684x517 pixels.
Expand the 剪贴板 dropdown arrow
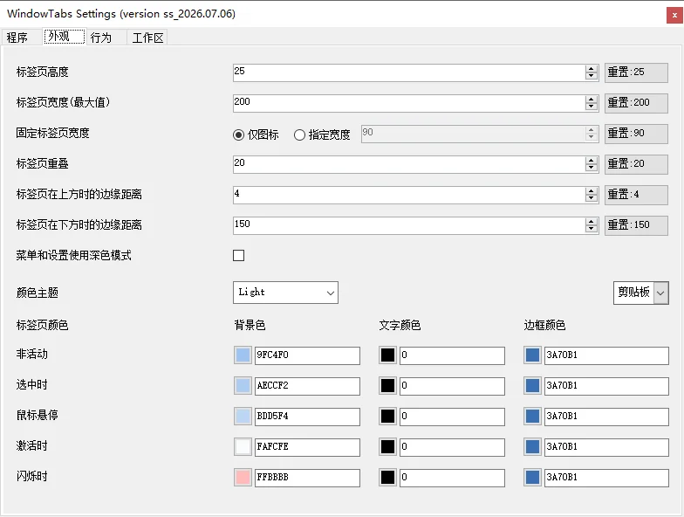(661, 293)
